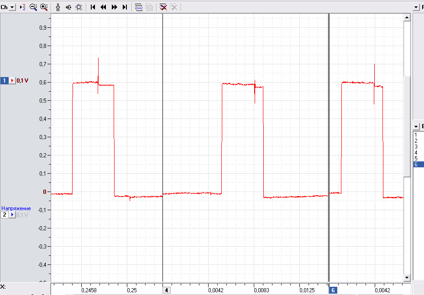Step backward with the rewind button
424x295 pixels.
click(x=103, y=7)
